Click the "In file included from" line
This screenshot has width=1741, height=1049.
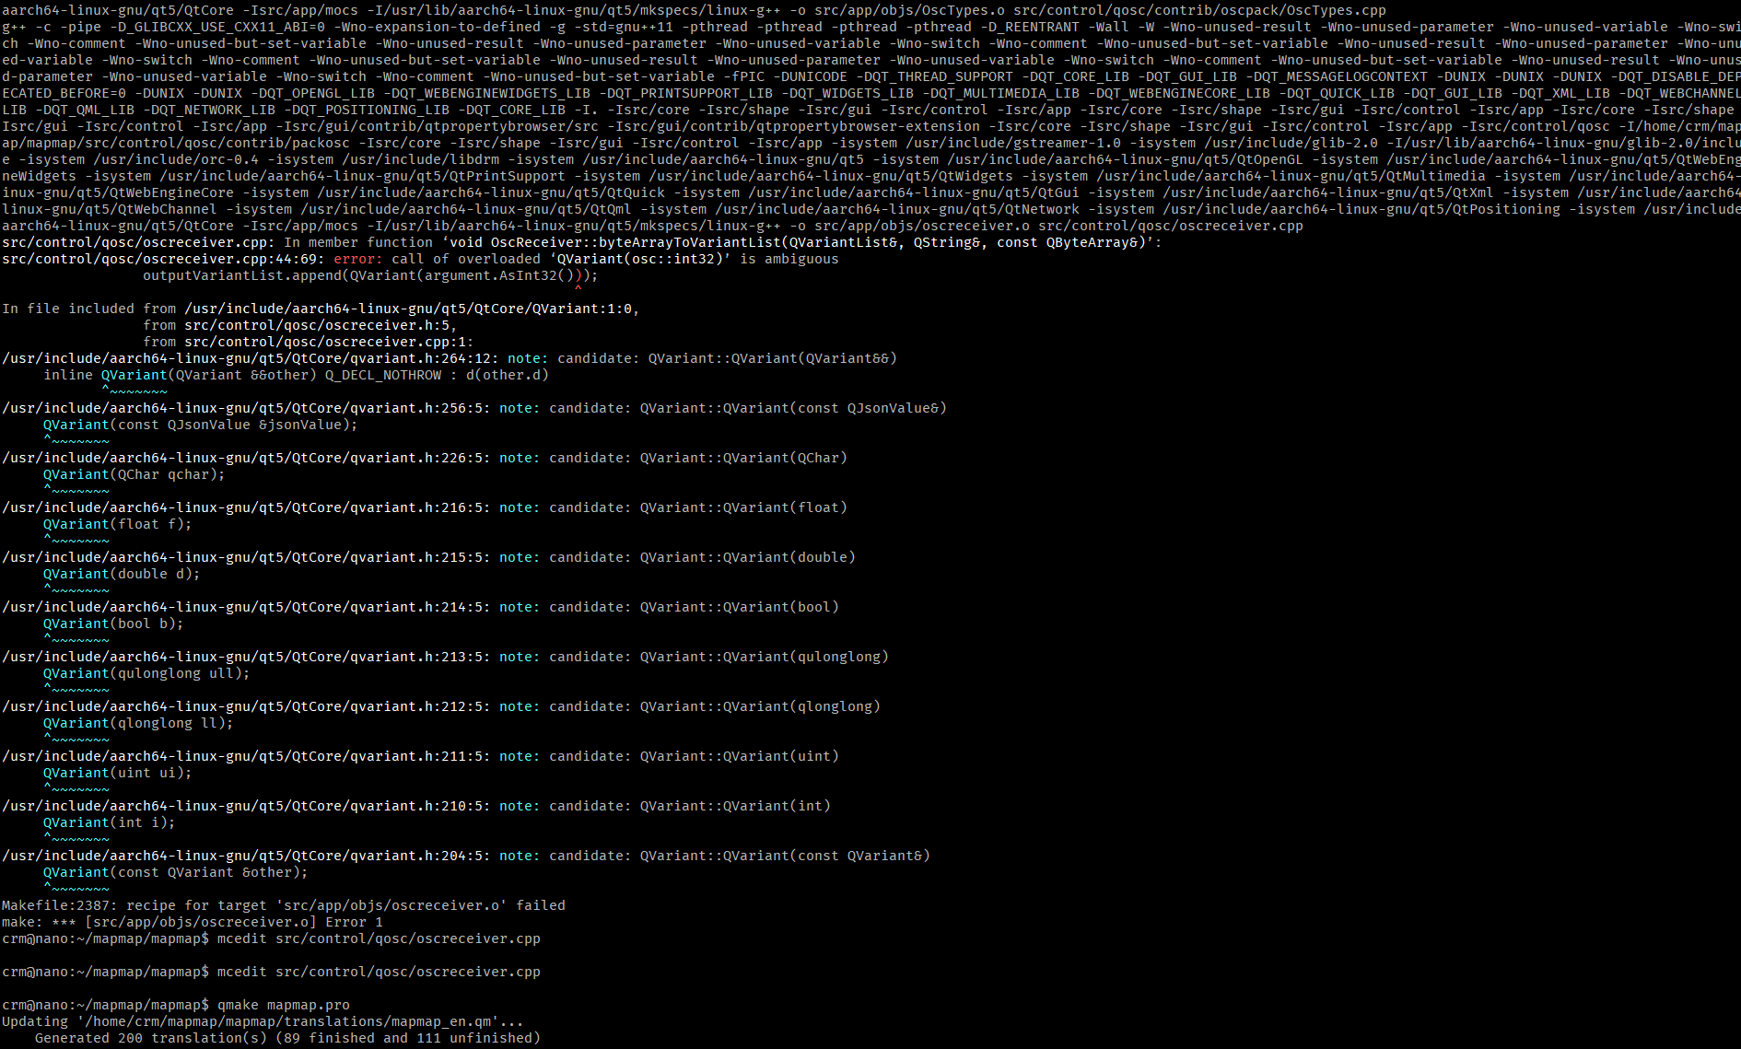click(321, 309)
